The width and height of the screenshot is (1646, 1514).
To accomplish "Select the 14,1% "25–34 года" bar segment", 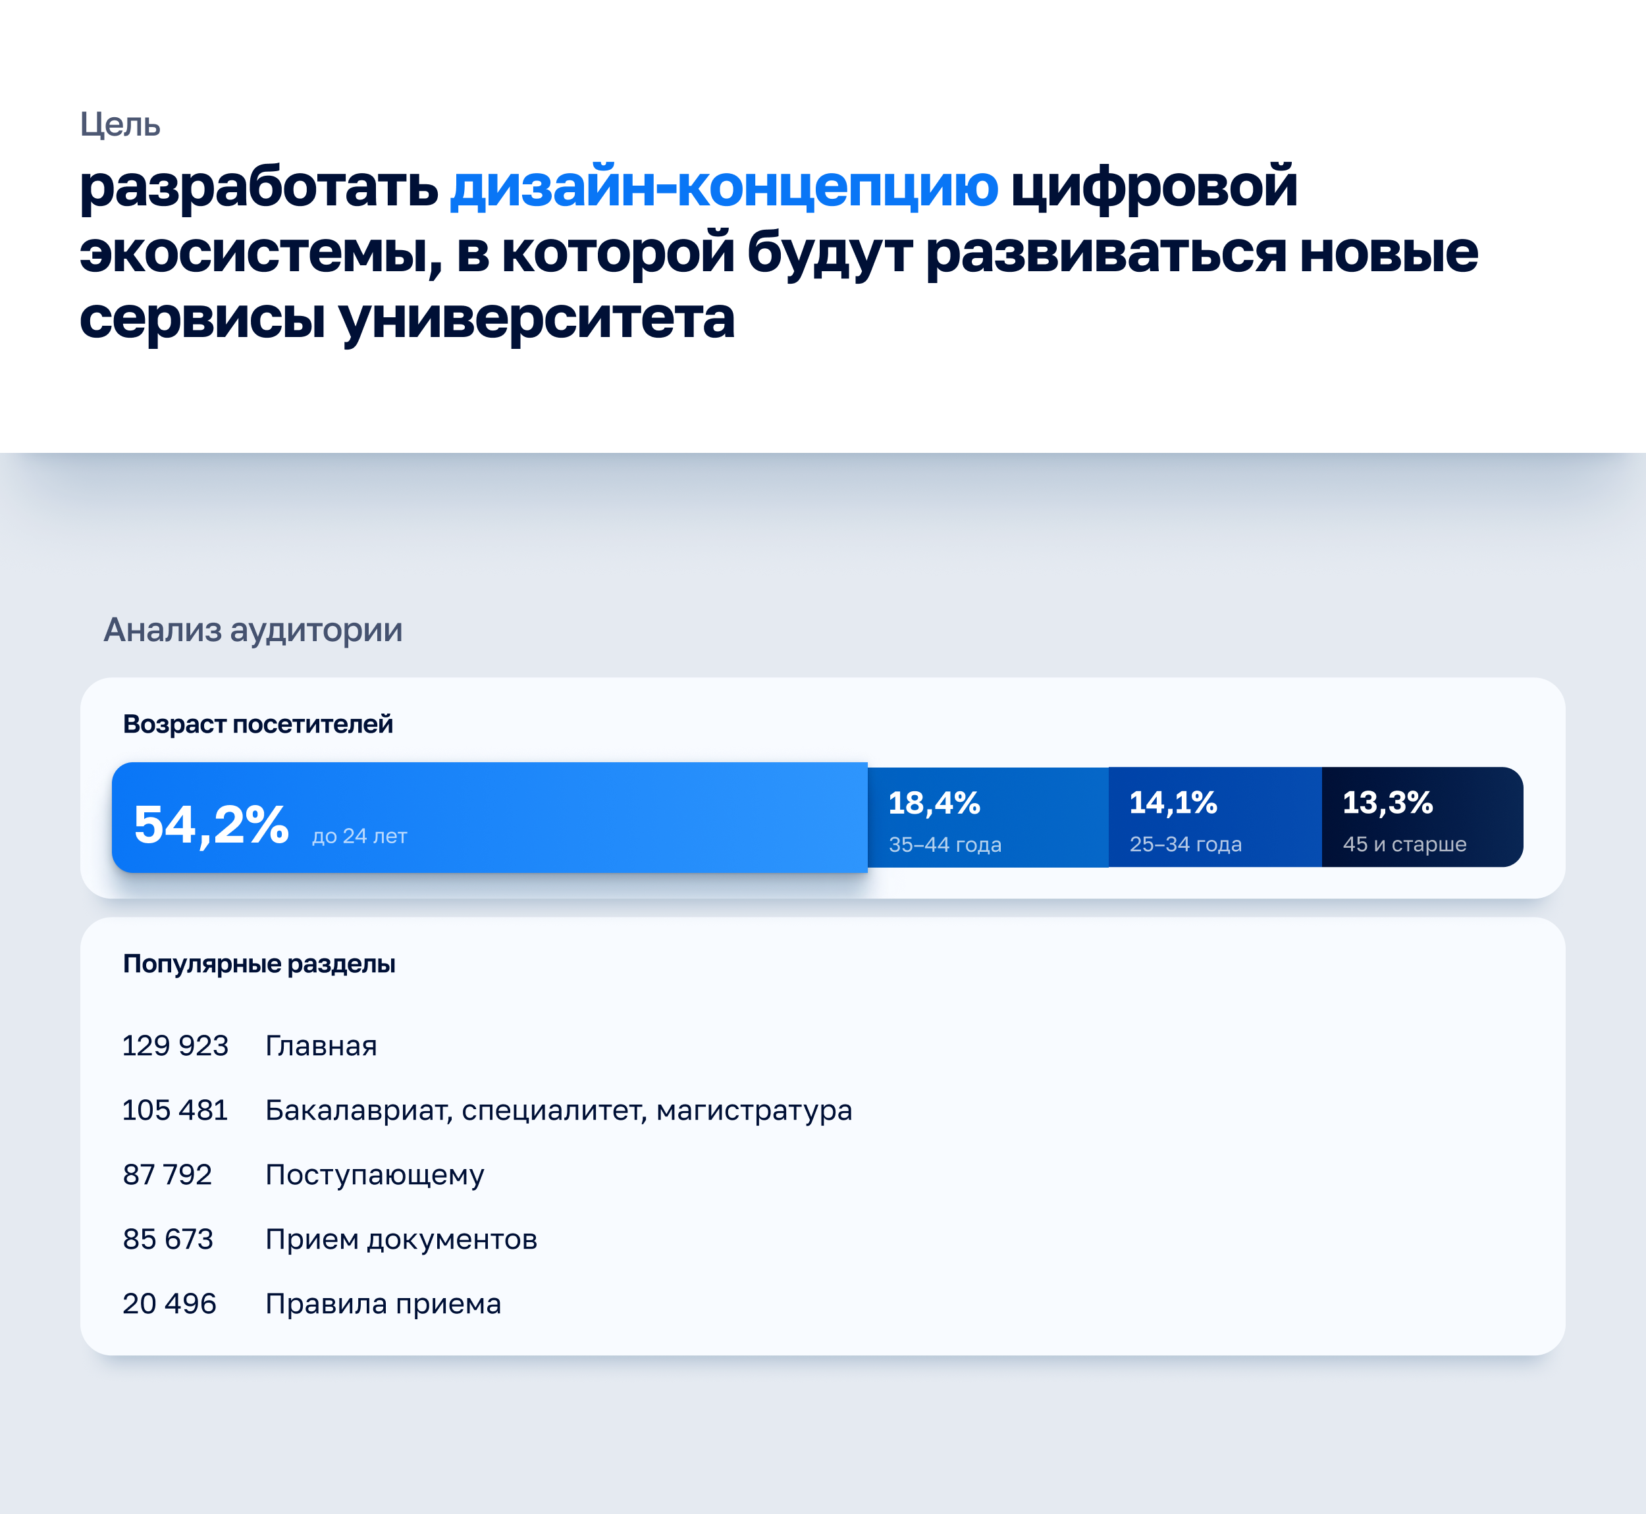I will coord(1214,818).
